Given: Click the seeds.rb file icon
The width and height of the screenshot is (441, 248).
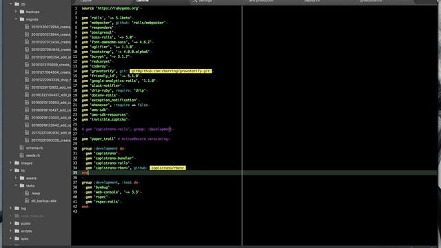Looking at the screenshot, I should click(x=21, y=156).
